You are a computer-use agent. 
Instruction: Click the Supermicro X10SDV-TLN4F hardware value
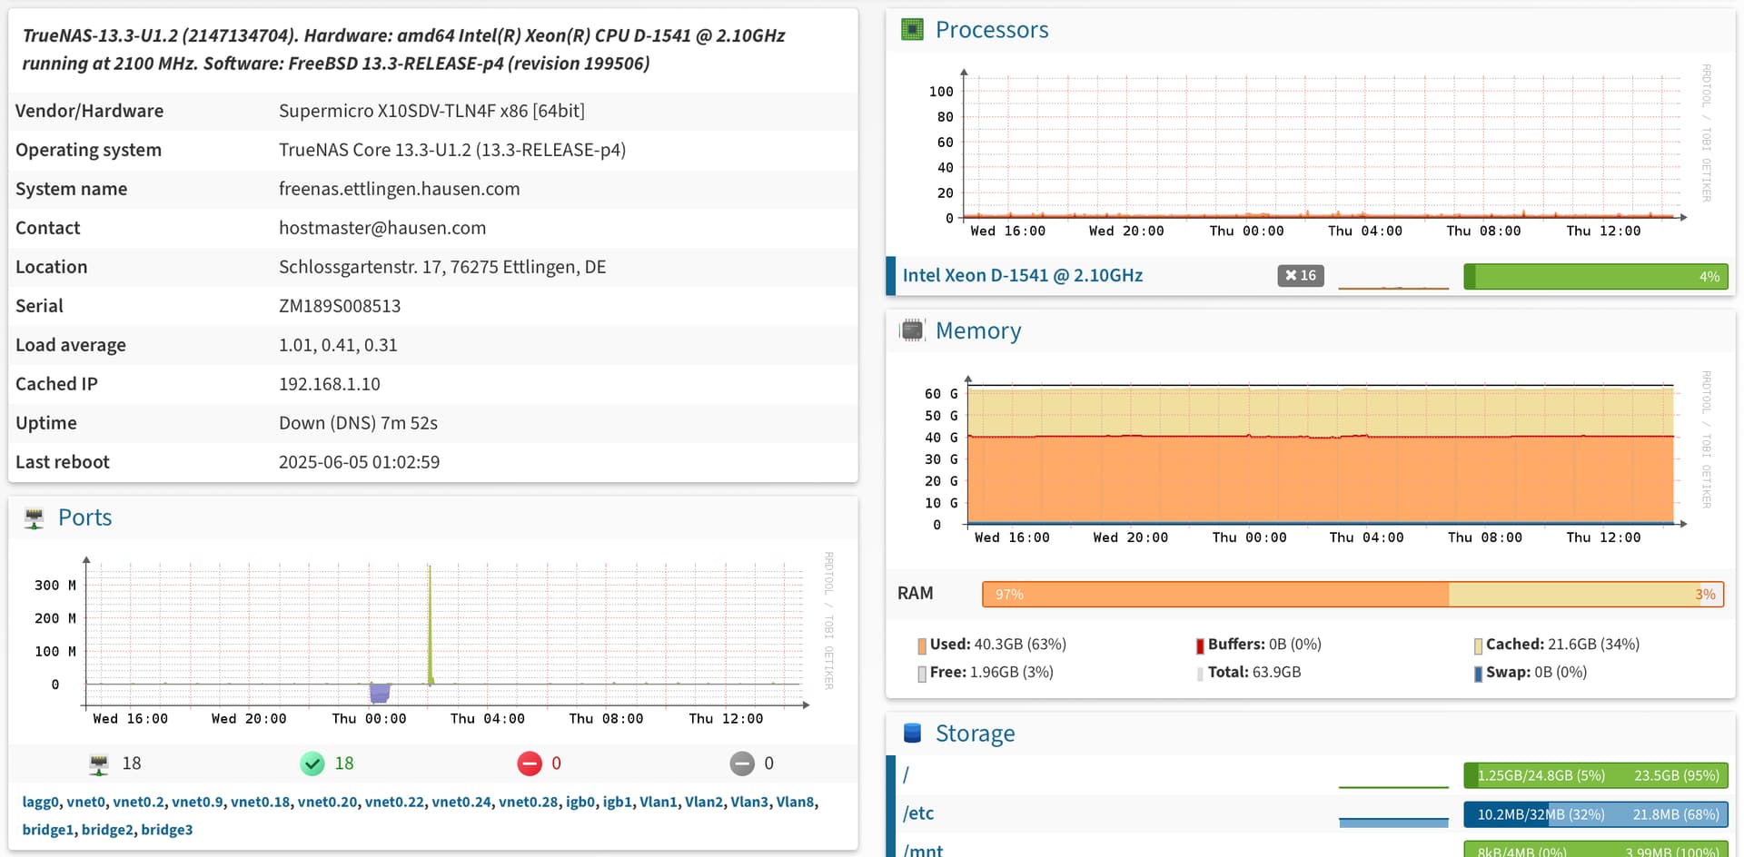pyautogui.click(x=431, y=111)
